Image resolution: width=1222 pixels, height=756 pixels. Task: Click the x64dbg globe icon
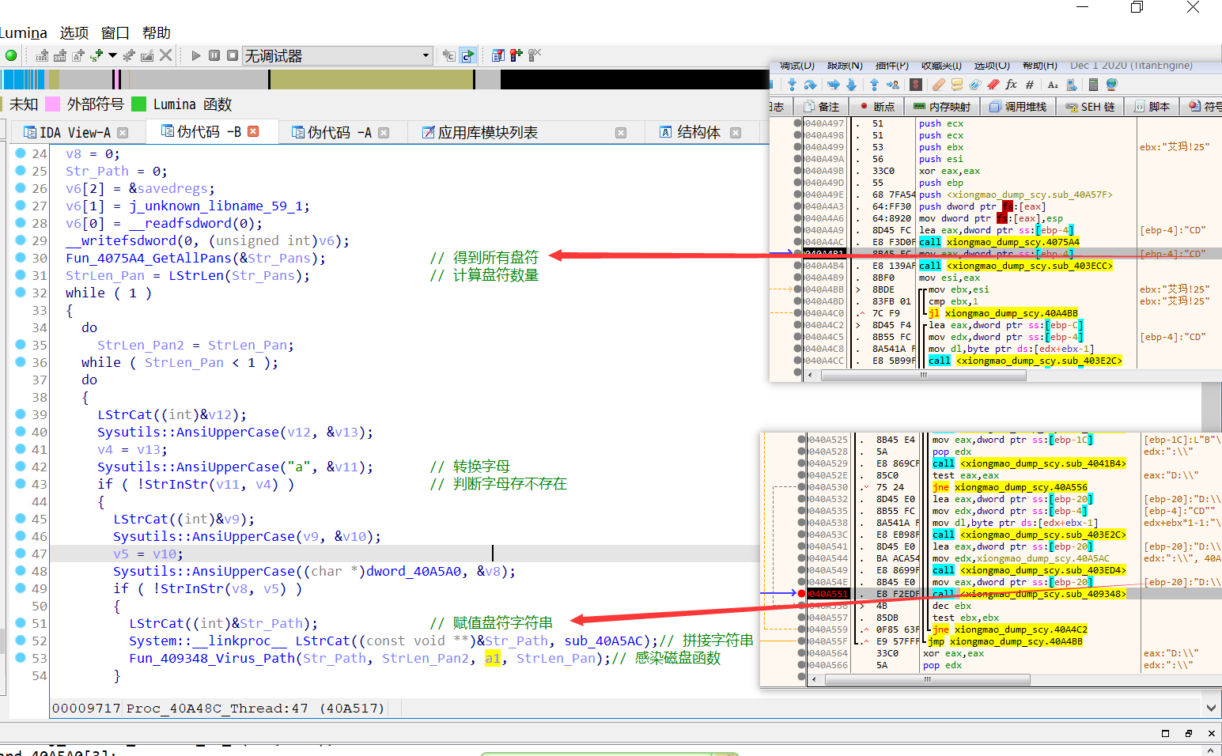[x=1111, y=85]
